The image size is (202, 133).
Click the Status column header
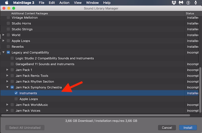(x=190, y=13)
